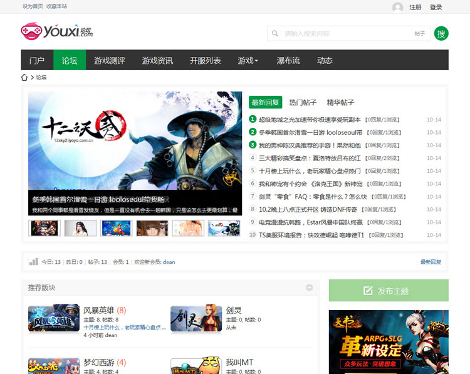Click the 十月榜上玩什么 link under 风暴英雄

[125, 328]
